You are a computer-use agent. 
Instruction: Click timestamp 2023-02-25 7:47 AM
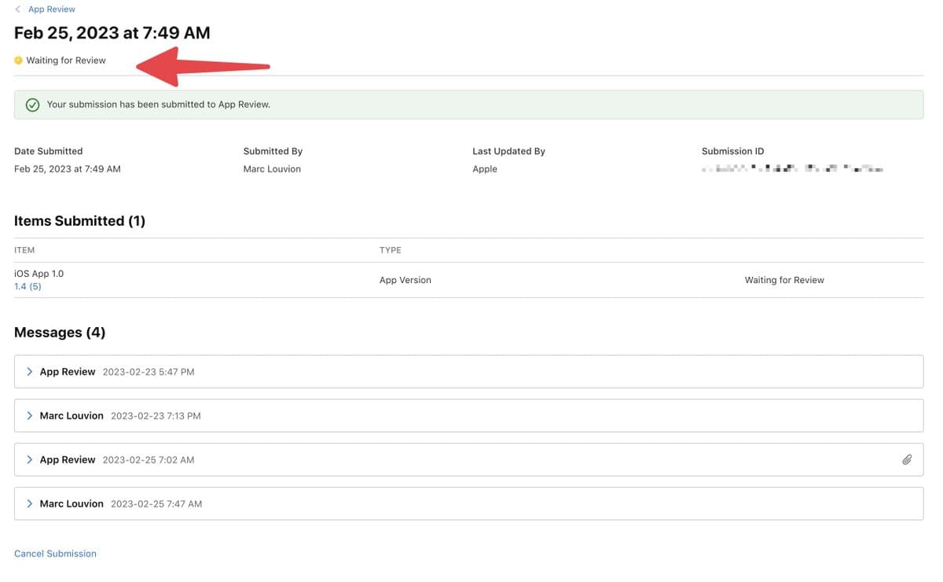(x=156, y=504)
